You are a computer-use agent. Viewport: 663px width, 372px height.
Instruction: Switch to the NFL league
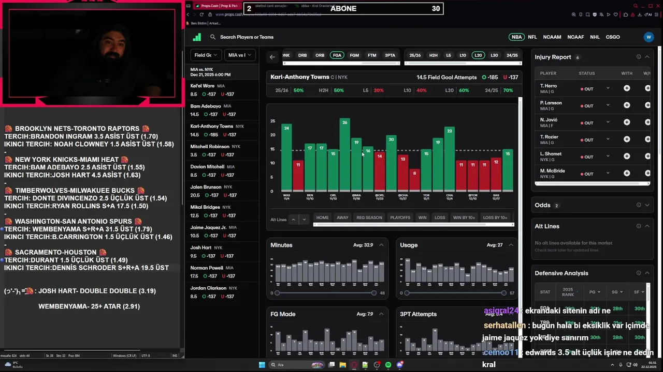532,37
